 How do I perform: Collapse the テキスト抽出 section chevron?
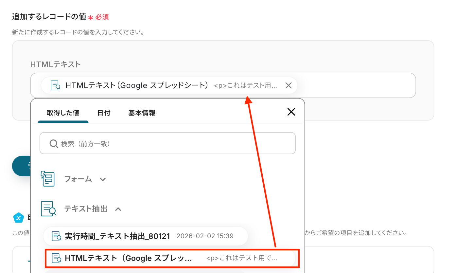118,209
